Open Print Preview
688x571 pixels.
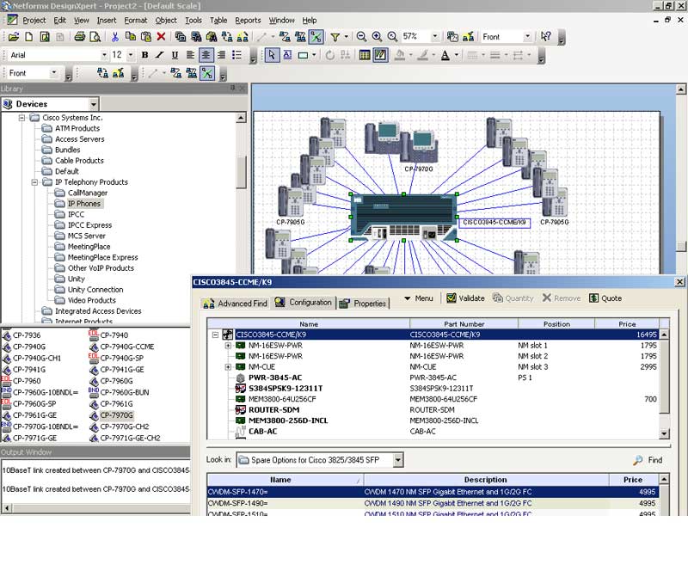(95, 37)
